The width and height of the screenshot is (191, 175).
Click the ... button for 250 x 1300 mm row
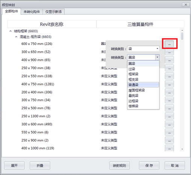(169, 116)
